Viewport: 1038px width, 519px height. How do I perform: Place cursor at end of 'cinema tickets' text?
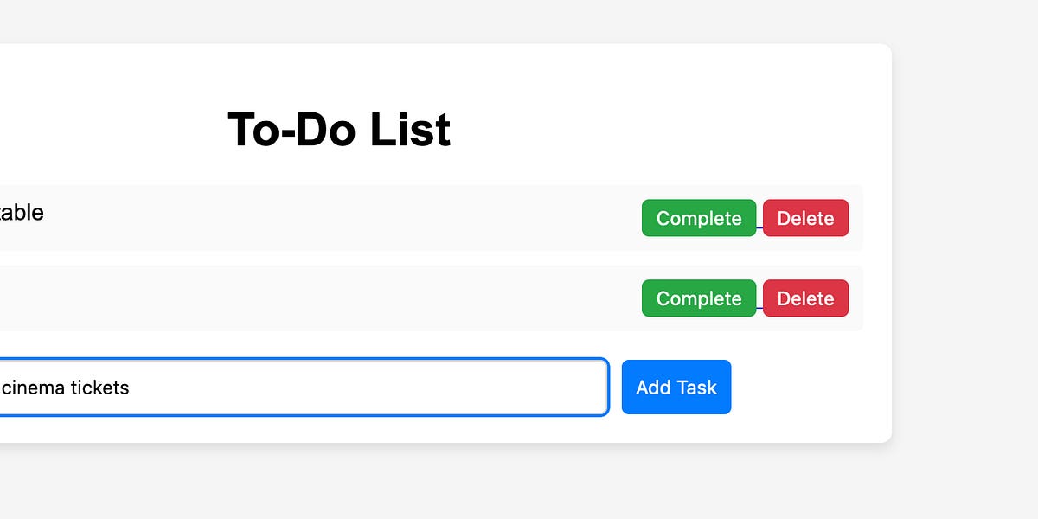point(130,387)
